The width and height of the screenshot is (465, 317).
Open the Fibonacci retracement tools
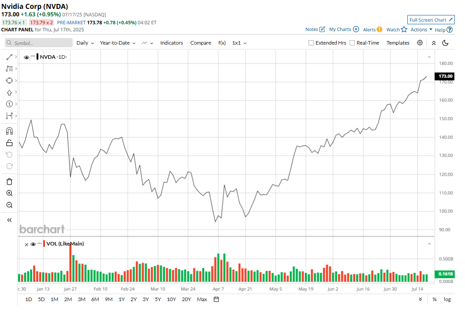[x=9, y=68]
